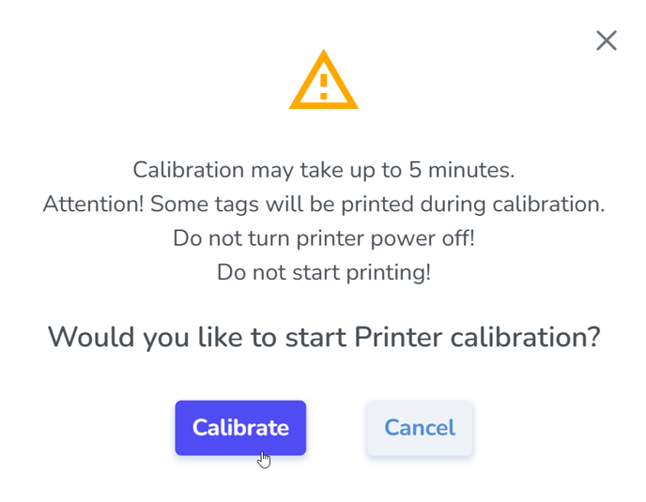Click the 'Calibration may take up to 5 minutes' text

pyautogui.click(x=323, y=170)
